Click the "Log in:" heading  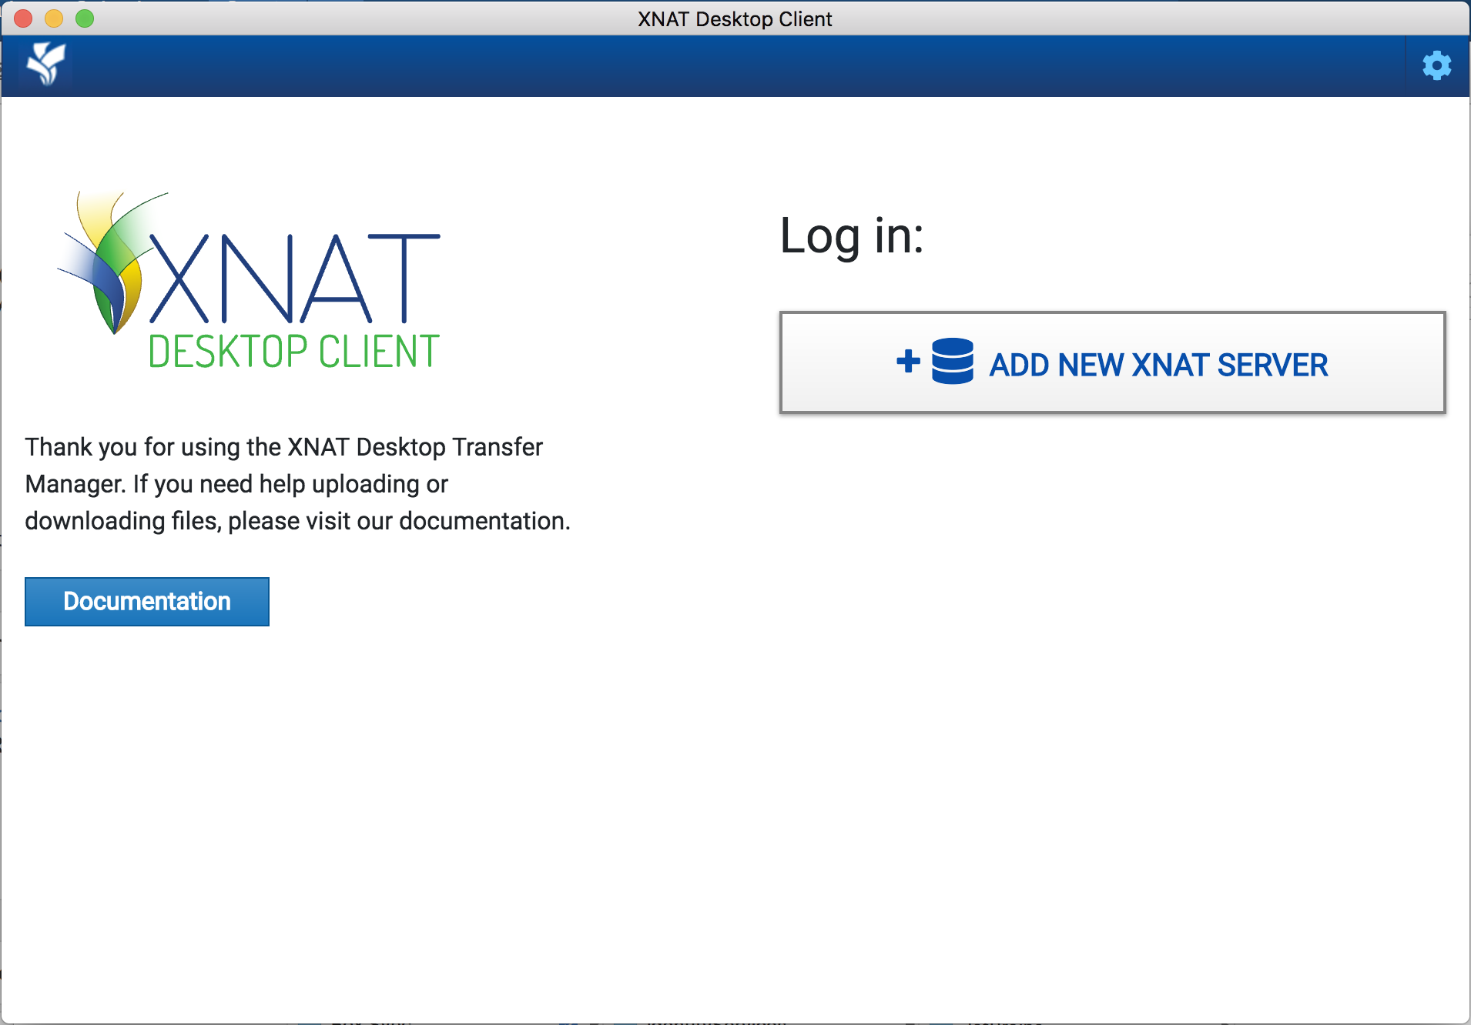pyautogui.click(x=851, y=235)
